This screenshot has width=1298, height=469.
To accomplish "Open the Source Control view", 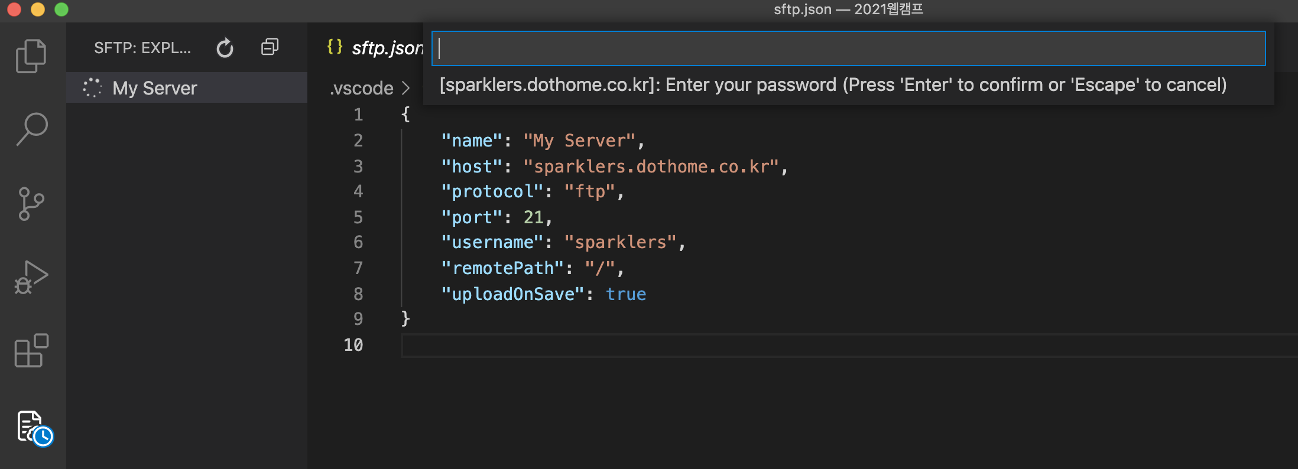I will click(x=31, y=204).
